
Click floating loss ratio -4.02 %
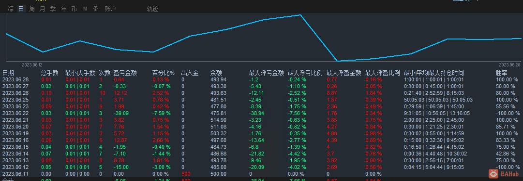pos(297,167)
